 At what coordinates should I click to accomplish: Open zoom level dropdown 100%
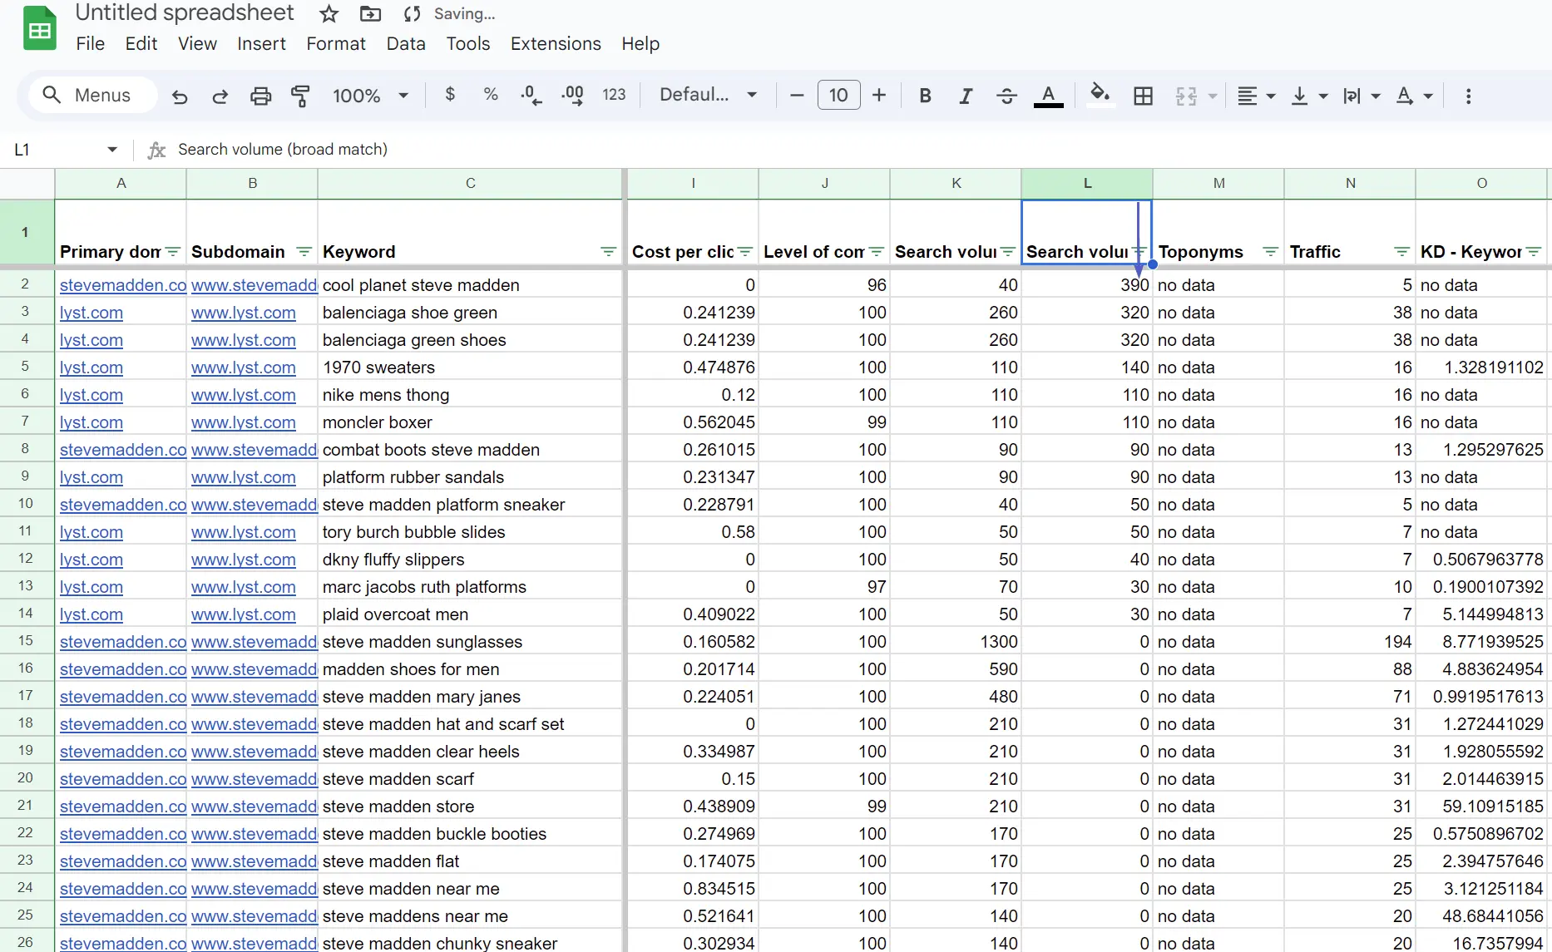click(x=370, y=96)
